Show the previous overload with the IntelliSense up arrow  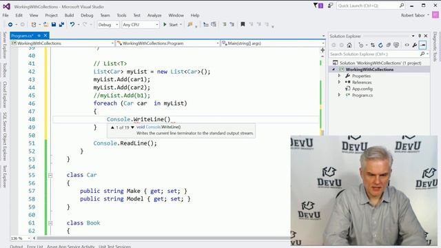coord(112,127)
